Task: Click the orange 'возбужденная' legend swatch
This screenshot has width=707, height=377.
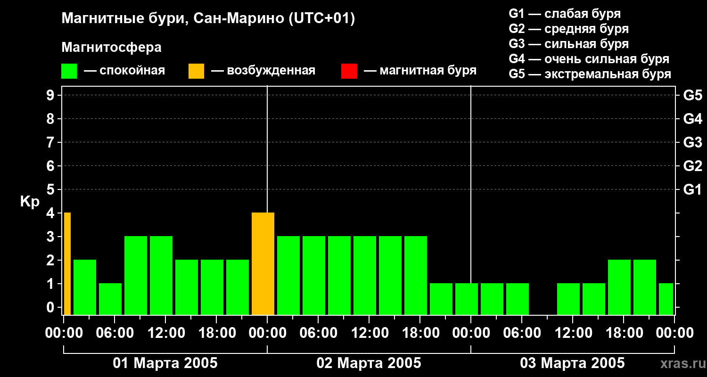Action: click(196, 71)
